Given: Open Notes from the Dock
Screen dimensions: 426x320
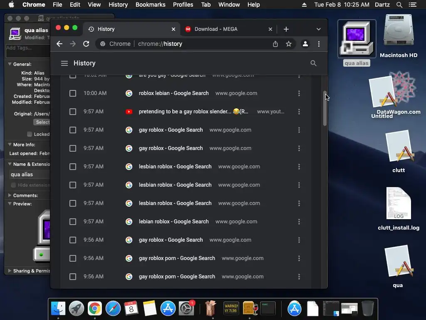Looking at the screenshot, I should pyautogui.click(x=149, y=308).
